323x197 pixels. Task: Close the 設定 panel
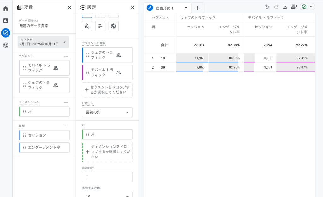[132, 7]
